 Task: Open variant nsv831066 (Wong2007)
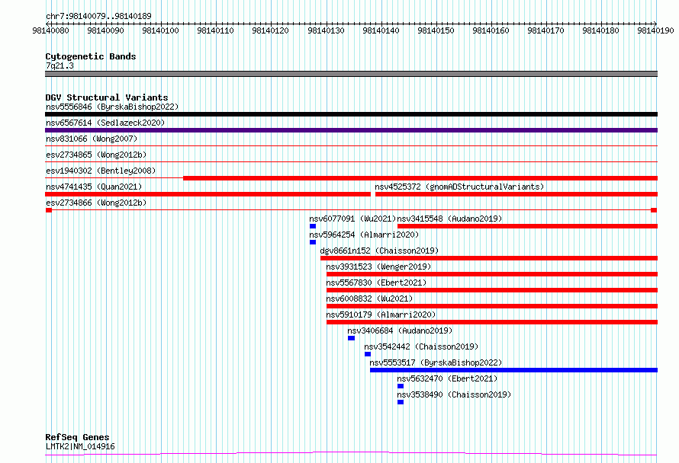tap(92, 139)
